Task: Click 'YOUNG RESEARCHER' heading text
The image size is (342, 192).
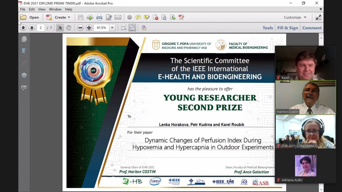Action: (210, 98)
